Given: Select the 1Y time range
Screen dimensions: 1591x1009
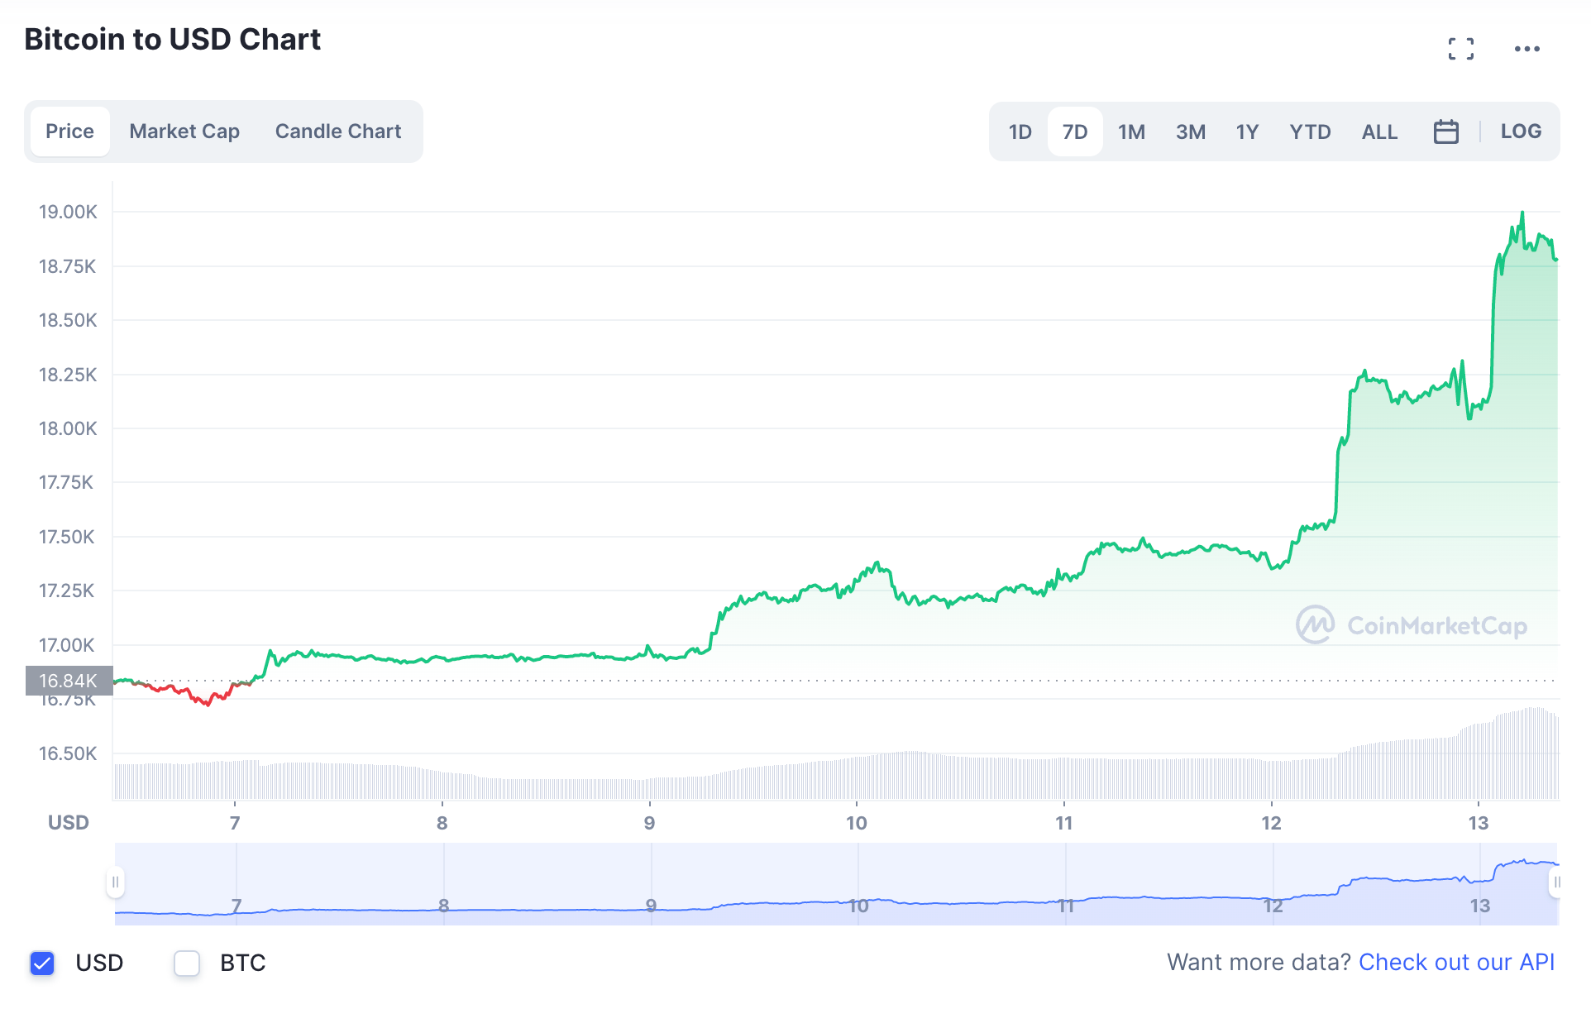Looking at the screenshot, I should (x=1246, y=132).
